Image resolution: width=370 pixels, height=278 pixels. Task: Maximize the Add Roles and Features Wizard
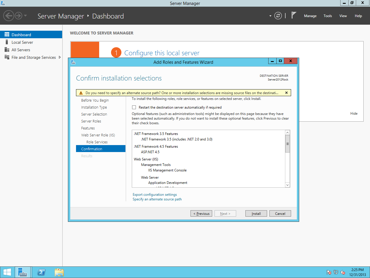click(x=280, y=61)
